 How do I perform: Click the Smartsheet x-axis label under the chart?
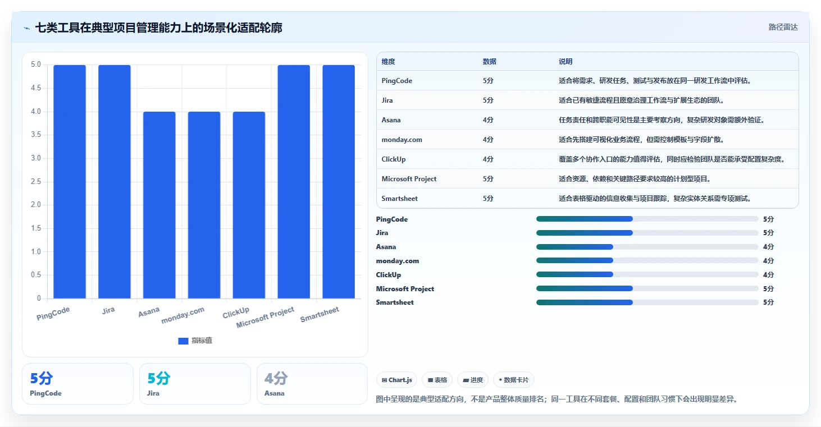coord(320,315)
